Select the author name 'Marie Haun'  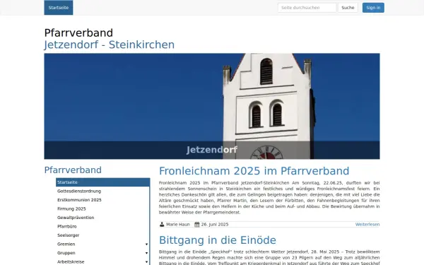[x=177, y=225]
